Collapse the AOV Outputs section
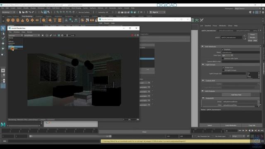 [x=202, y=91]
